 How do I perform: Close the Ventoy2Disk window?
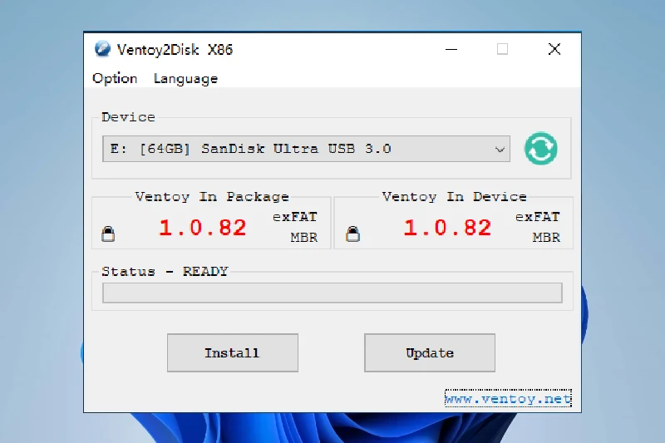[554, 49]
